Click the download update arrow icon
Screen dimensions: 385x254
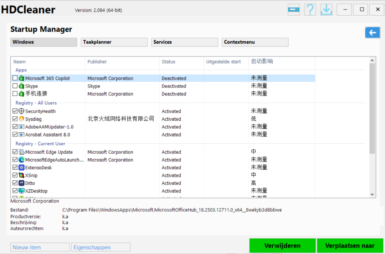326,10
